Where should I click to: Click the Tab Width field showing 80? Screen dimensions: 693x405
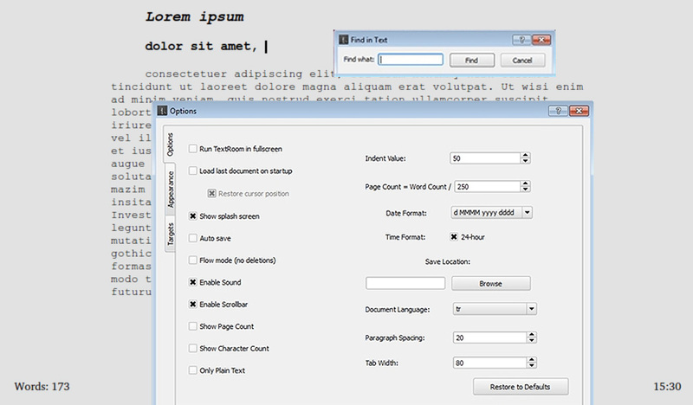click(x=489, y=363)
